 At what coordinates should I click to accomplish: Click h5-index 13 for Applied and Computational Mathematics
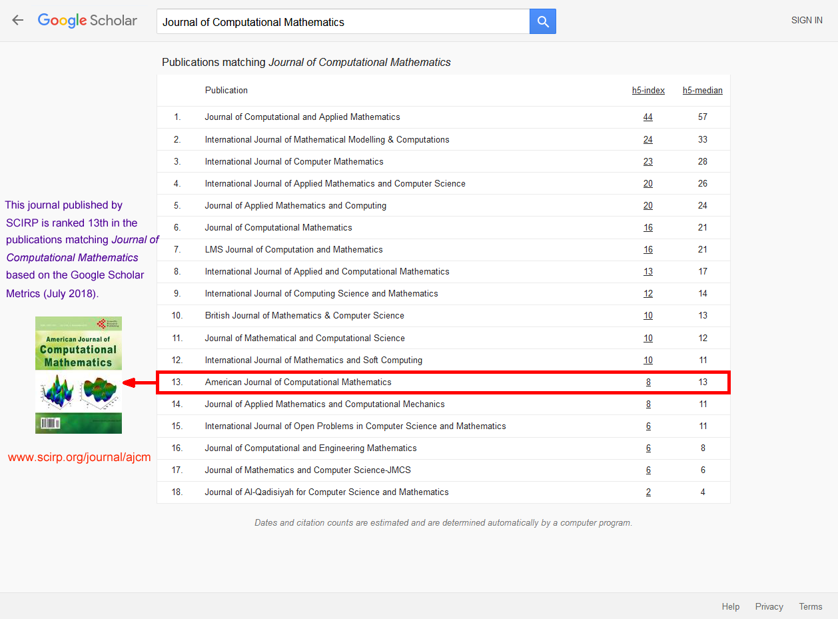click(x=647, y=271)
